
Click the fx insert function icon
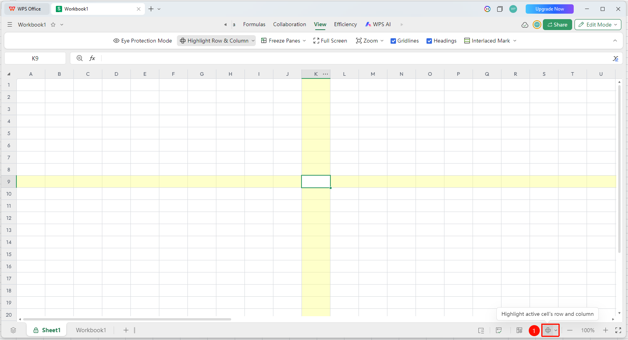click(92, 58)
